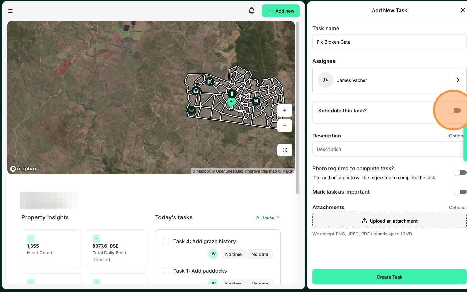
Task: Select the water tank marker on the map
Action: tap(256, 101)
